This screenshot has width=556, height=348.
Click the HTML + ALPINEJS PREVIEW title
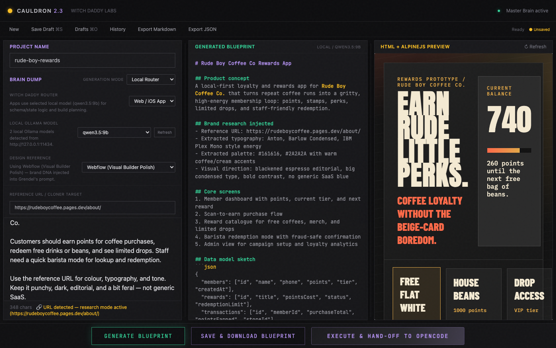[415, 47]
